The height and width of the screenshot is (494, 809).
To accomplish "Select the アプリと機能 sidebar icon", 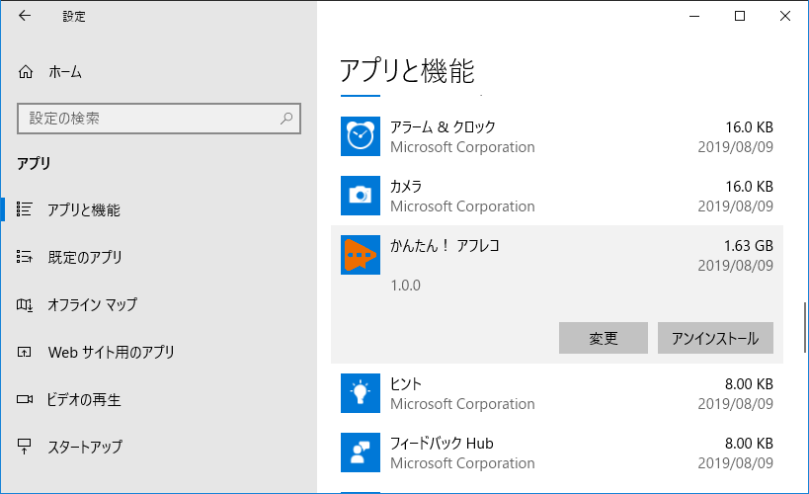I will tap(24, 209).
